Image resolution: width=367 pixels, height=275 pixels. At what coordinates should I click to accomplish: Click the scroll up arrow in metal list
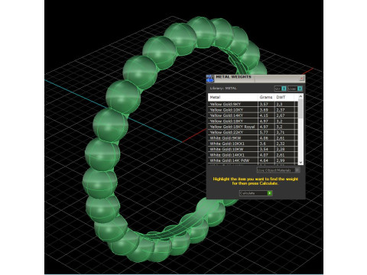[300, 96]
